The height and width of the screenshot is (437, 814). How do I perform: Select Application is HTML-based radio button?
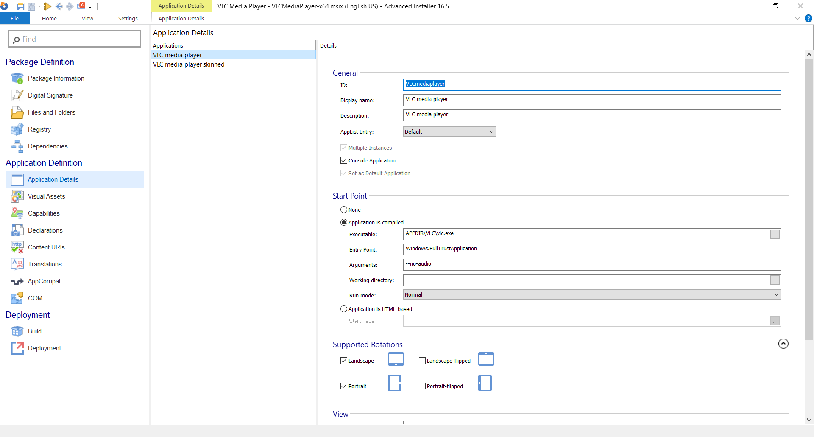coord(344,309)
